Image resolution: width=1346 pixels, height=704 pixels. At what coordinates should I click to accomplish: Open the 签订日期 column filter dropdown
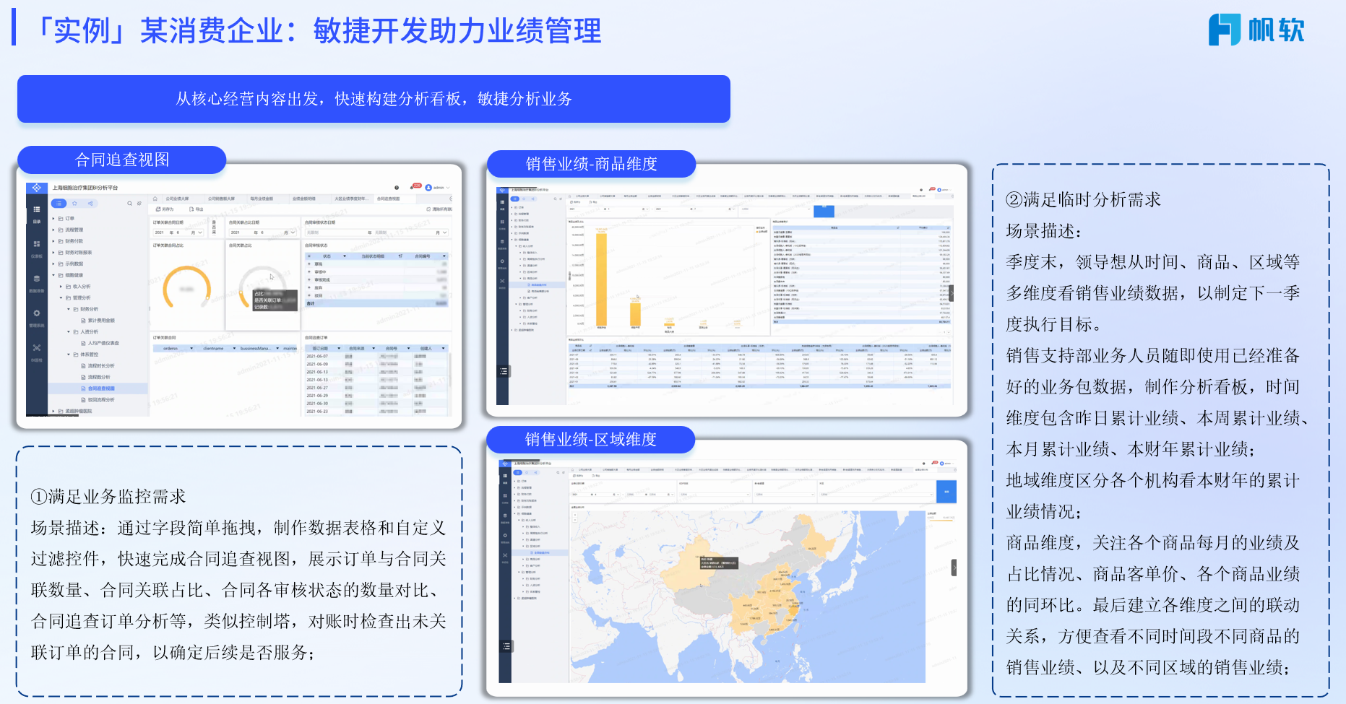click(340, 348)
